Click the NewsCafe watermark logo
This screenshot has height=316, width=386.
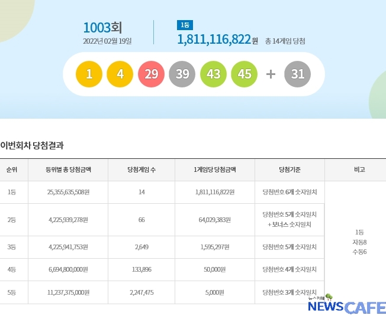(x=346, y=307)
